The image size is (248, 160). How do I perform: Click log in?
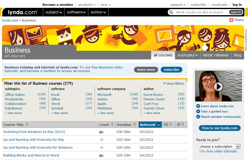pos(237,5)
